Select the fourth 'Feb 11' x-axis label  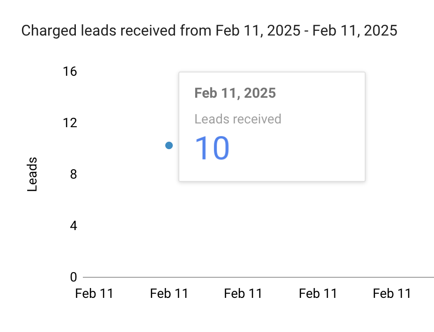(318, 294)
